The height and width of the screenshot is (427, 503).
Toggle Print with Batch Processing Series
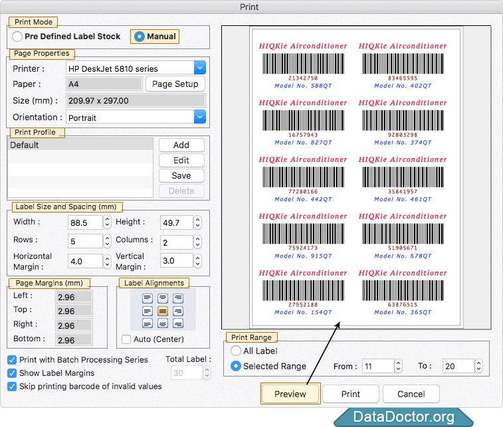coord(12,360)
